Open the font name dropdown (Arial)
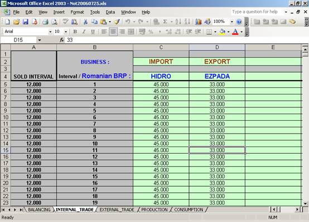 coord(50,32)
